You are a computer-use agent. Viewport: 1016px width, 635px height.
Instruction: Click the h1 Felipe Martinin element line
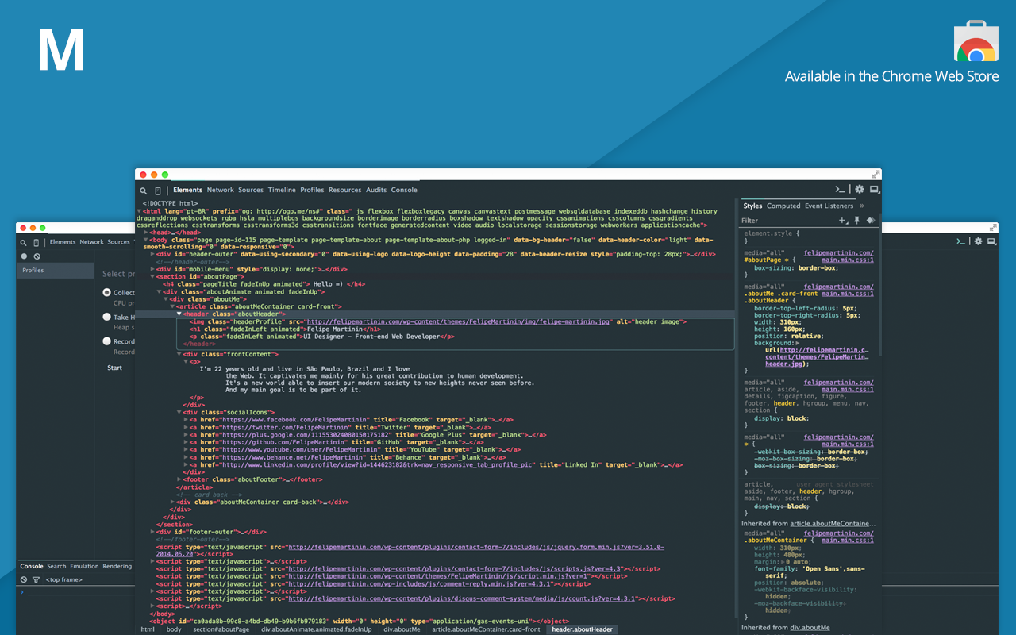click(286, 329)
